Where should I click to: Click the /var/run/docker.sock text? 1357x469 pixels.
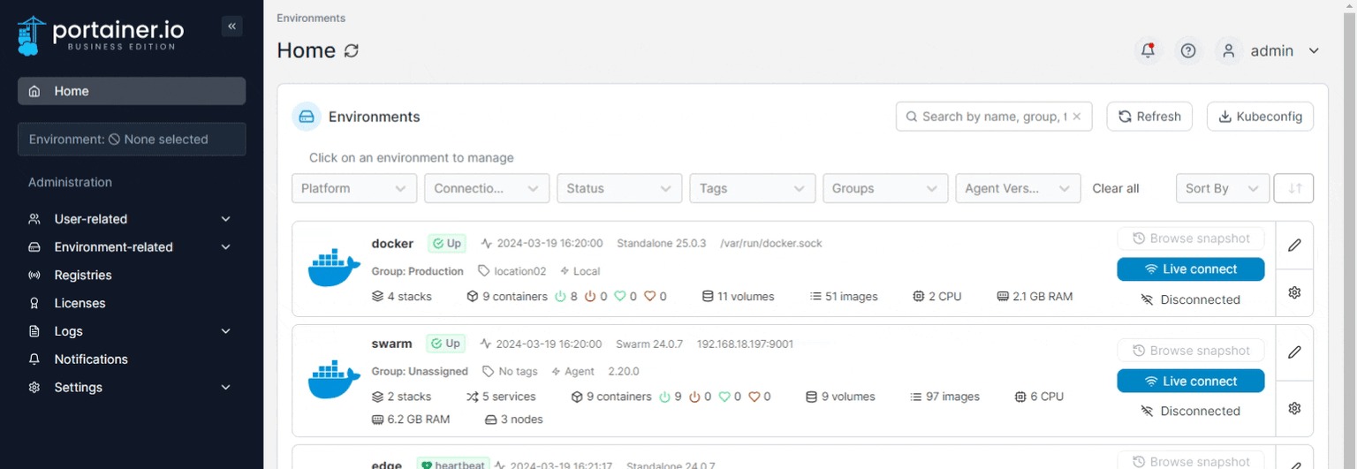tap(771, 243)
